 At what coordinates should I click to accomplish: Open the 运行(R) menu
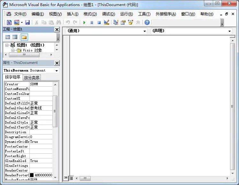[x=126, y=14]
